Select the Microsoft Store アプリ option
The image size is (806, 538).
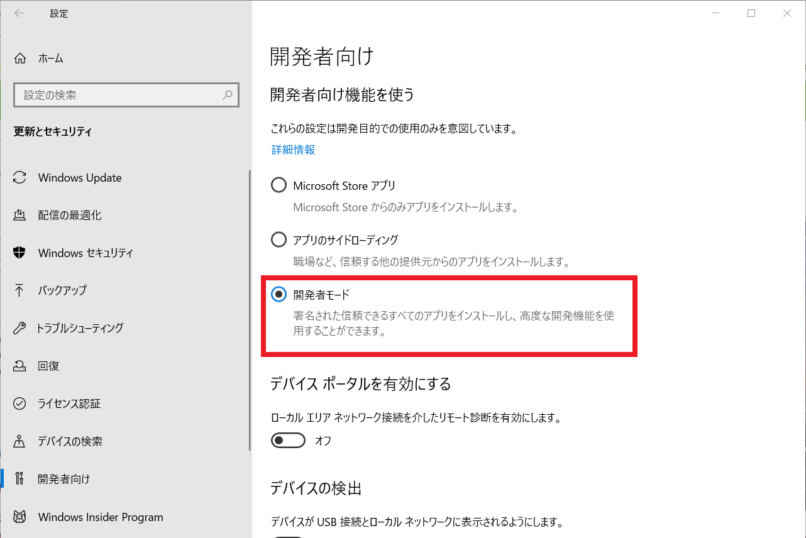pos(279,185)
